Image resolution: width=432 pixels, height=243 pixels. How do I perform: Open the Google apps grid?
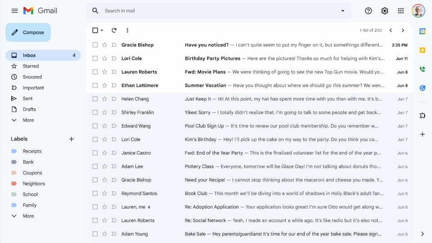(x=400, y=11)
